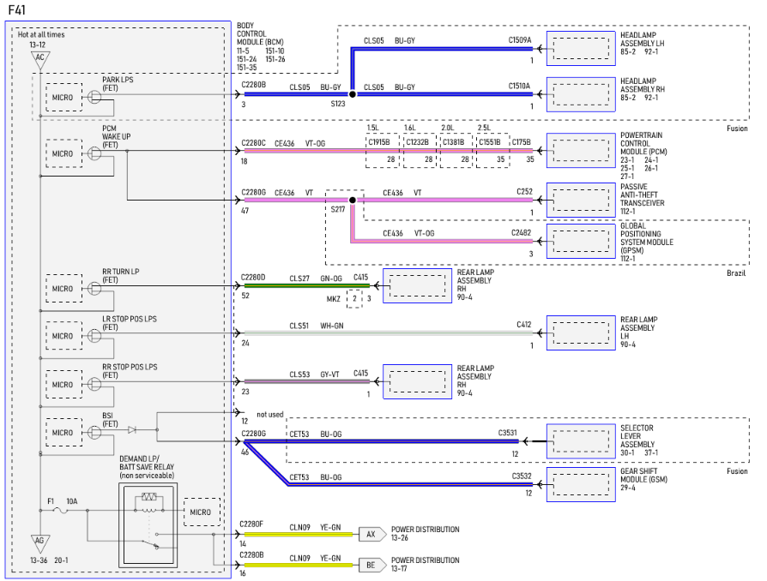The image size is (767, 581).
Task: Select the F1 10A fuse symbol
Action: click(x=60, y=510)
